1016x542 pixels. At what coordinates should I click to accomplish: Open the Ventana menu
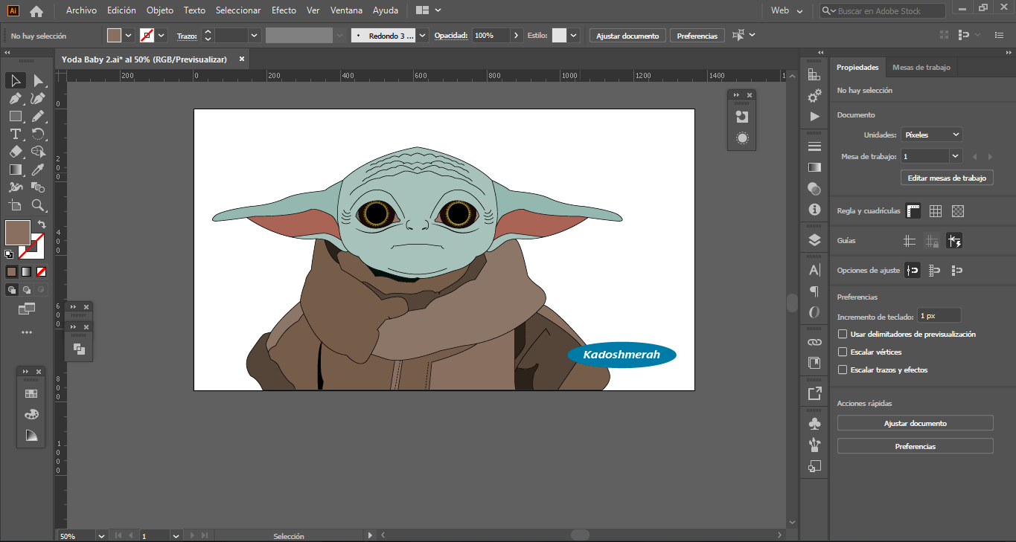tap(346, 10)
